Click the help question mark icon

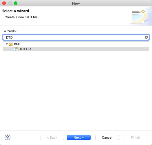(8, 137)
